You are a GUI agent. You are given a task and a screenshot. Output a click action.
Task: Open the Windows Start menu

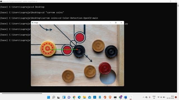pos(48,97)
